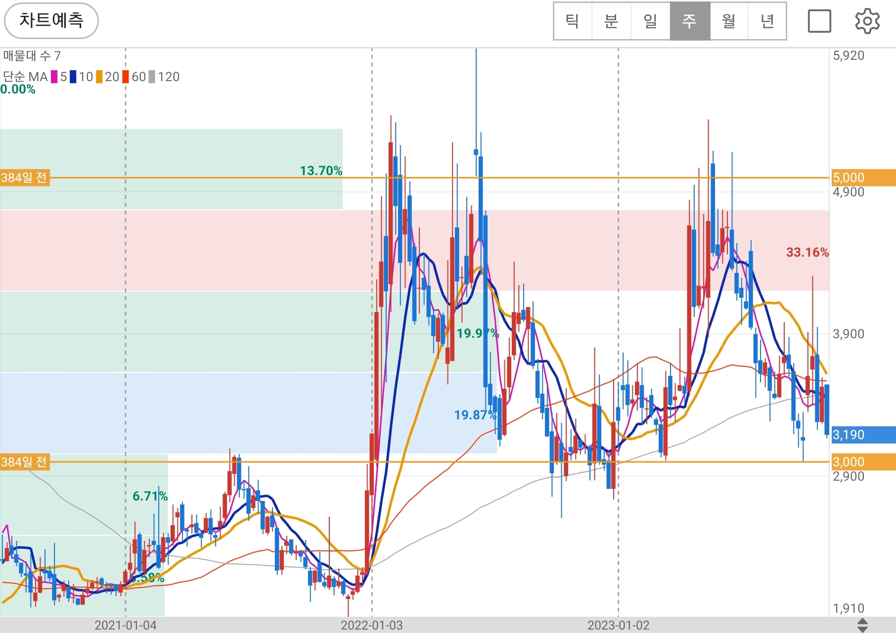896x633 pixels.
Task: Click the magenta MA 5 color swatch
Action: tap(54, 77)
